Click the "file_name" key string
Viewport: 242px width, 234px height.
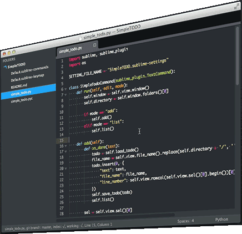click(112, 176)
